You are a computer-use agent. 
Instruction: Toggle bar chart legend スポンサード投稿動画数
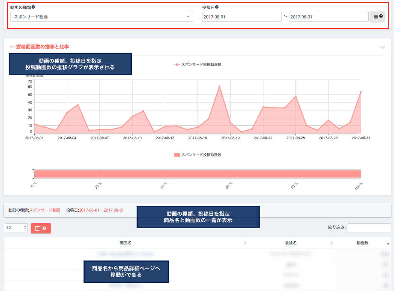pos(198,155)
